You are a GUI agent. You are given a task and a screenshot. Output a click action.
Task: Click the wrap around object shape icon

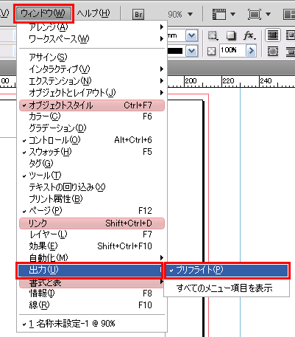[272, 52]
